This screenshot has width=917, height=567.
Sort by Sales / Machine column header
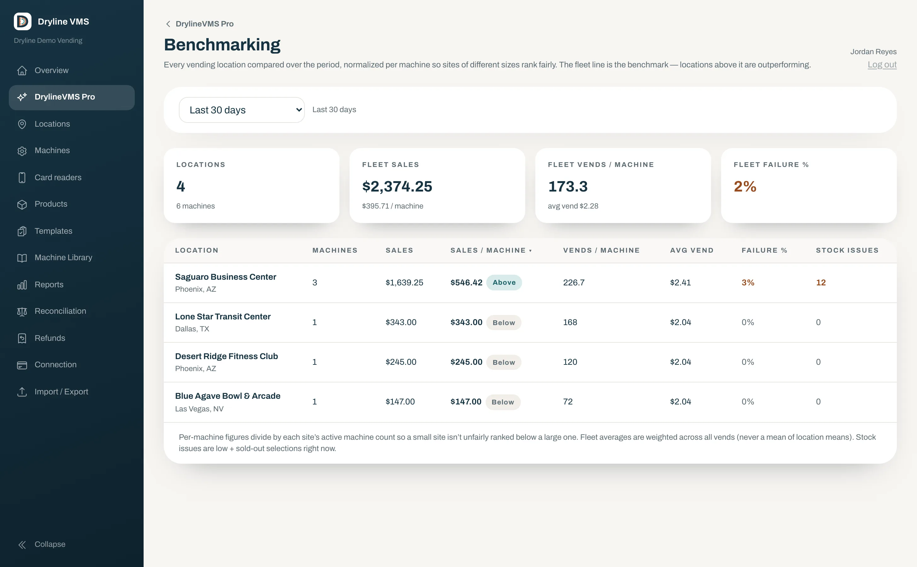[491, 250]
